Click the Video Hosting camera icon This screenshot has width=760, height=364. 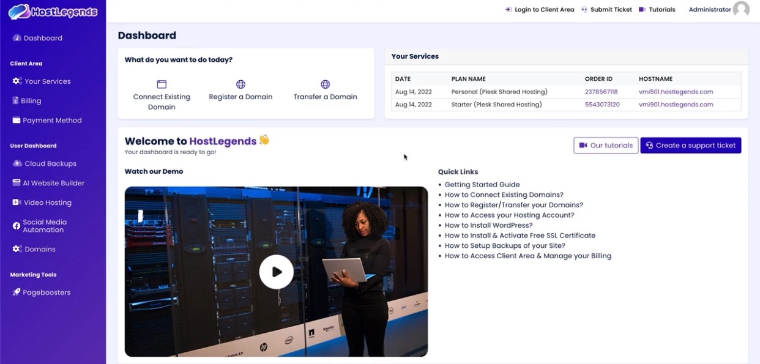click(17, 202)
